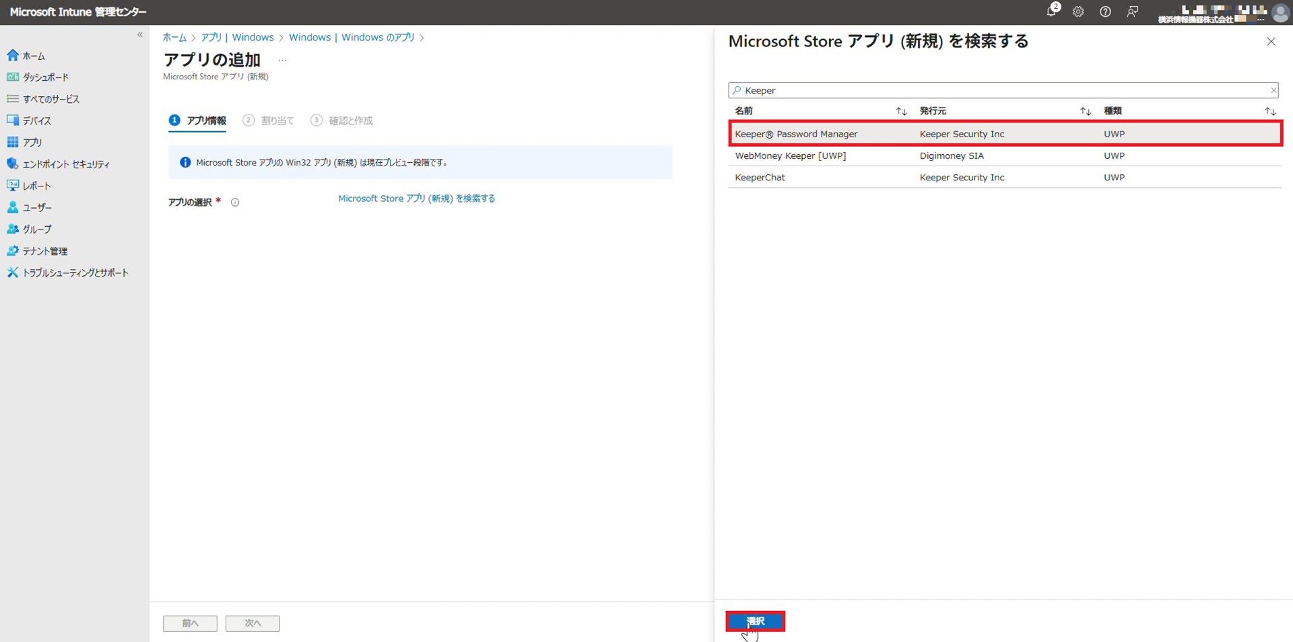Screen dimensions: 1293x642
Task: Collapse the left navigation sidebar
Action: pyautogui.click(x=140, y=35)
